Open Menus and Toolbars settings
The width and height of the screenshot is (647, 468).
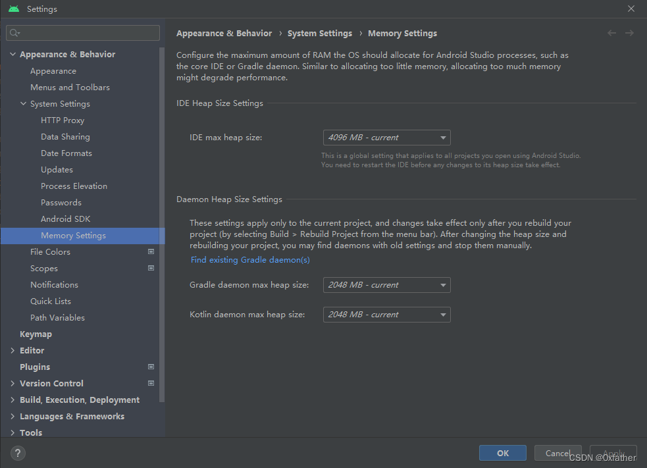(70, 87)
